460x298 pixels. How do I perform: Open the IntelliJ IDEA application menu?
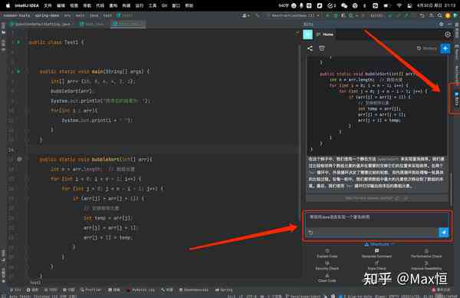[27, 5]
